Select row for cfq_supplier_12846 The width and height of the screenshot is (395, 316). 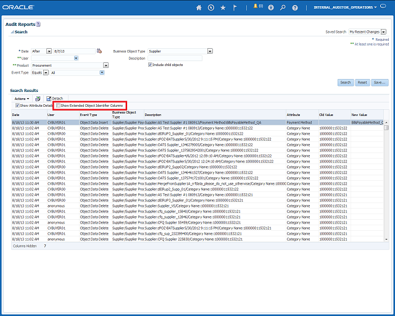tap(197, 217)
